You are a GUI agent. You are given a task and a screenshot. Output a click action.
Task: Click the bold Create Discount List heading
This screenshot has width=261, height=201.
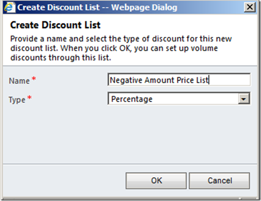point(55,25)
